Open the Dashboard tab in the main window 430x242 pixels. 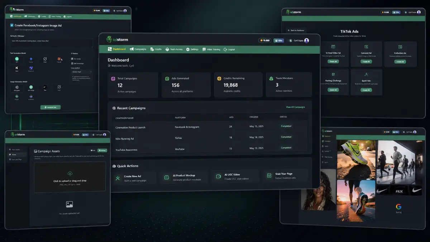click(117, 49)
